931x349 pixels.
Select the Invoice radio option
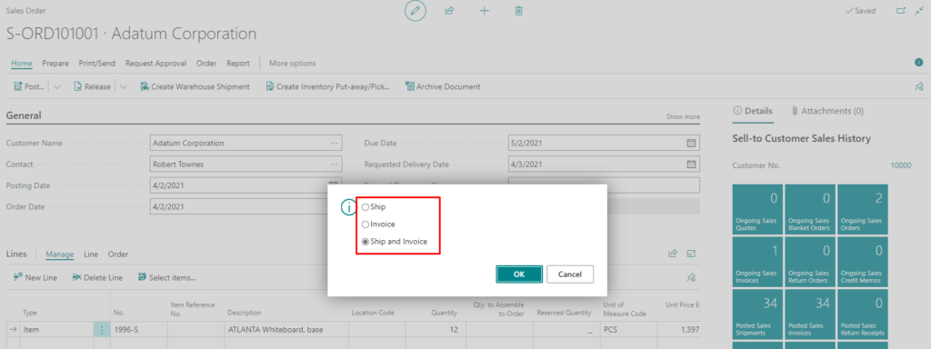click(x=378, y=224)
